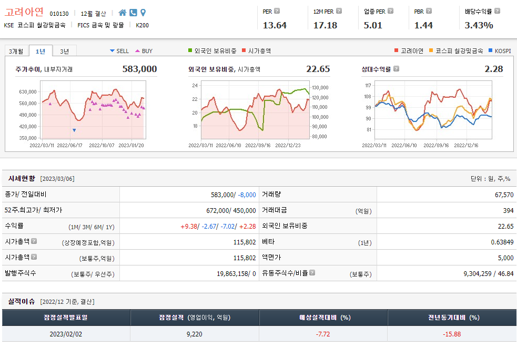Image resolution: width=517 pixels, height=348 pixels.
Task: Select the 3개월 chart period tab
Action: pos(16,51)
